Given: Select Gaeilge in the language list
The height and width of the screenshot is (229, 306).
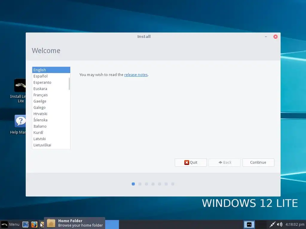Looking at the screenshot, I should [51, 101].
